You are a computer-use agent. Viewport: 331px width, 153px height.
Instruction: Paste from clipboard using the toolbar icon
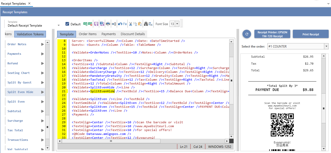[x=140, y=24]
